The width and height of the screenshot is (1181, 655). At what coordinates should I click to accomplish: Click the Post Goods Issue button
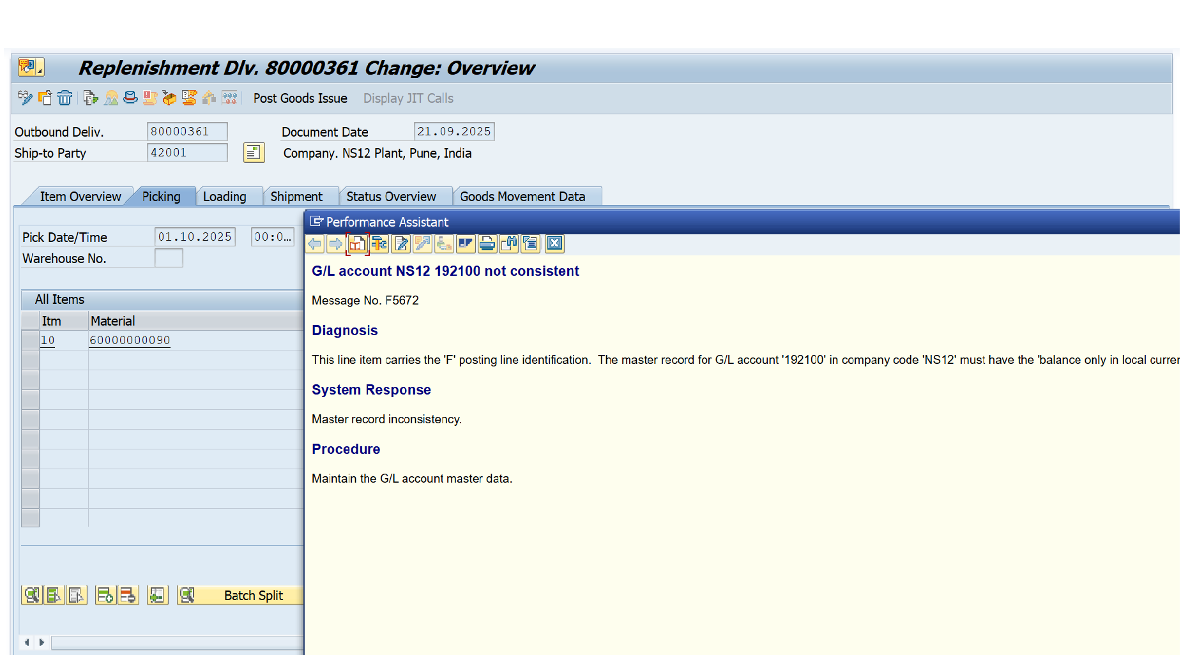[300, 98]
